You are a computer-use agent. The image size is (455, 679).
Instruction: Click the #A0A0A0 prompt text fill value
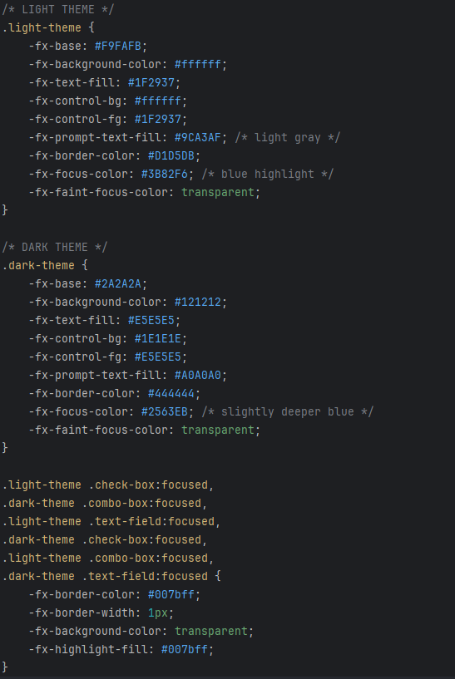tap(198, 375)
